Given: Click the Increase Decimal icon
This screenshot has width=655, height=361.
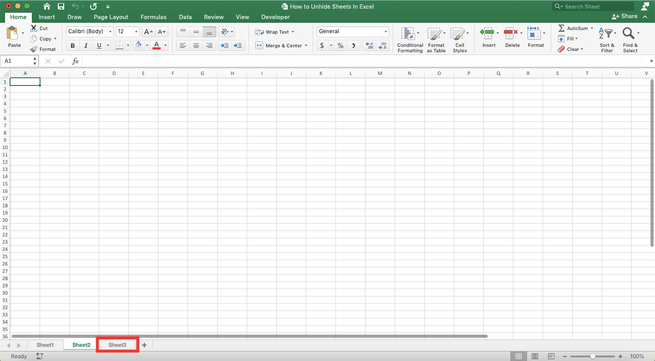Looking at the screenshot, I should click(369, 45).
